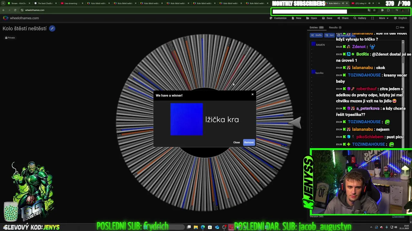Click the Private label

[x=10, y=38]
